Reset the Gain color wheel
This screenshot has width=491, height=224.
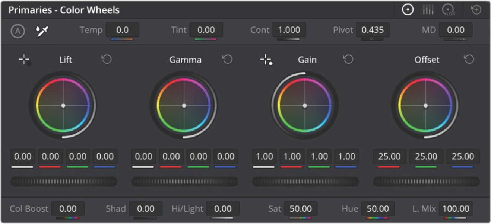(348, 60)
